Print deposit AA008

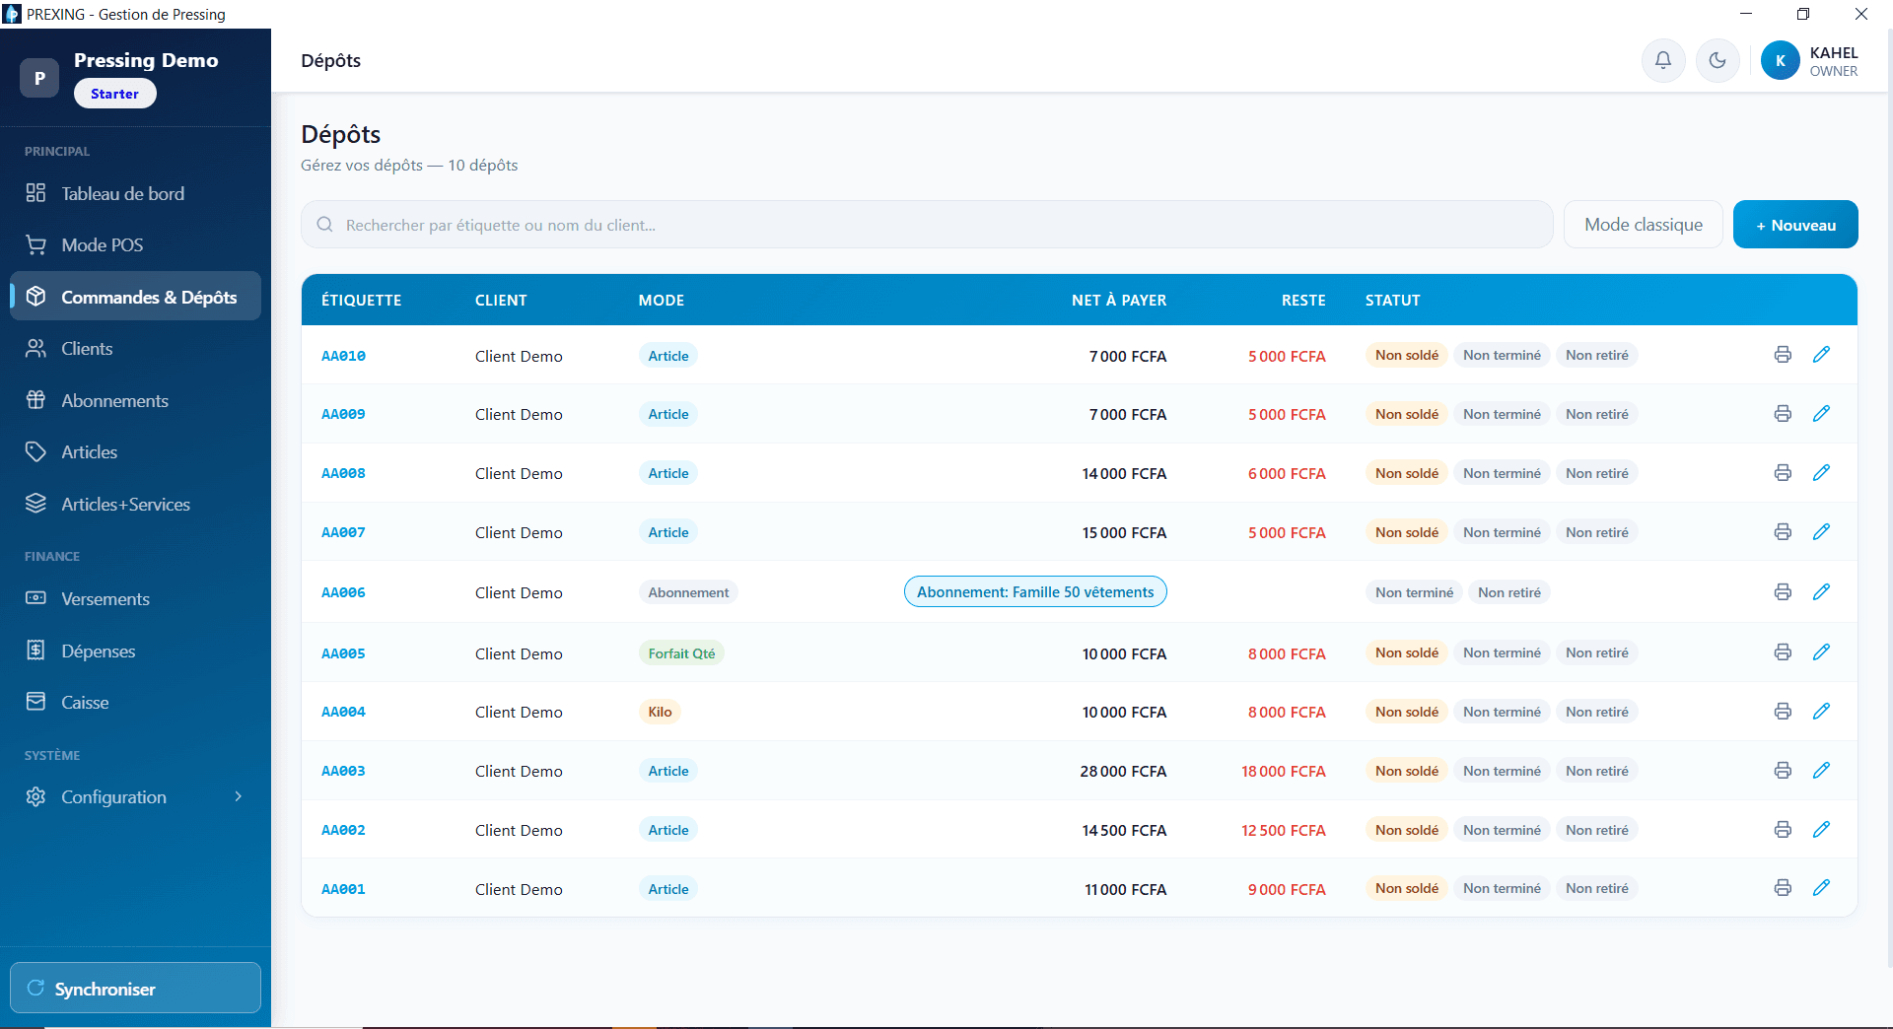click(x=1783, y=473)
